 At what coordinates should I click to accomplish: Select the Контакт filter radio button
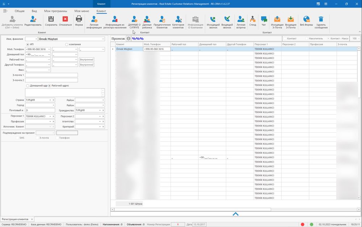[x=285, y=38]
